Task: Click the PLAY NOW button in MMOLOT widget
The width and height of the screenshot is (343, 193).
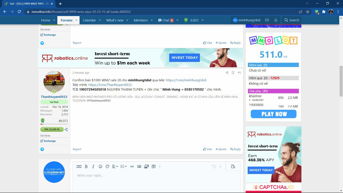Action: click(274, 114)
